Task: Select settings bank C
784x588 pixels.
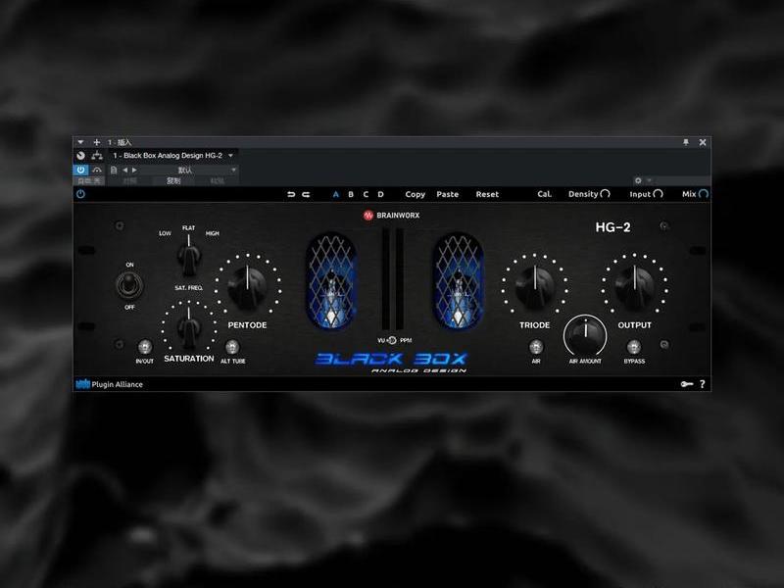Action: pos(366,194)
